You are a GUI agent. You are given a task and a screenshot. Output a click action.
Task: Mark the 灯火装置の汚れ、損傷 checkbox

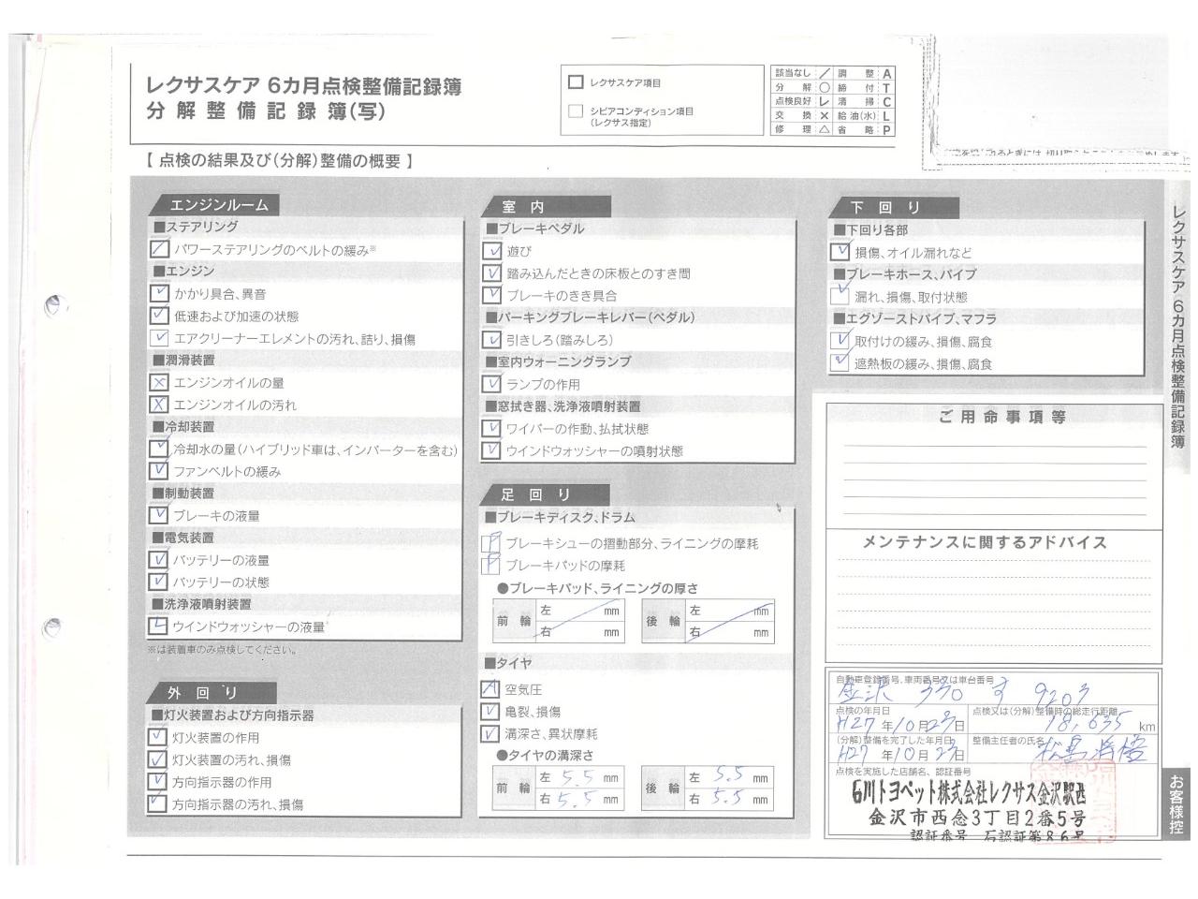click(x=157, y=759)
